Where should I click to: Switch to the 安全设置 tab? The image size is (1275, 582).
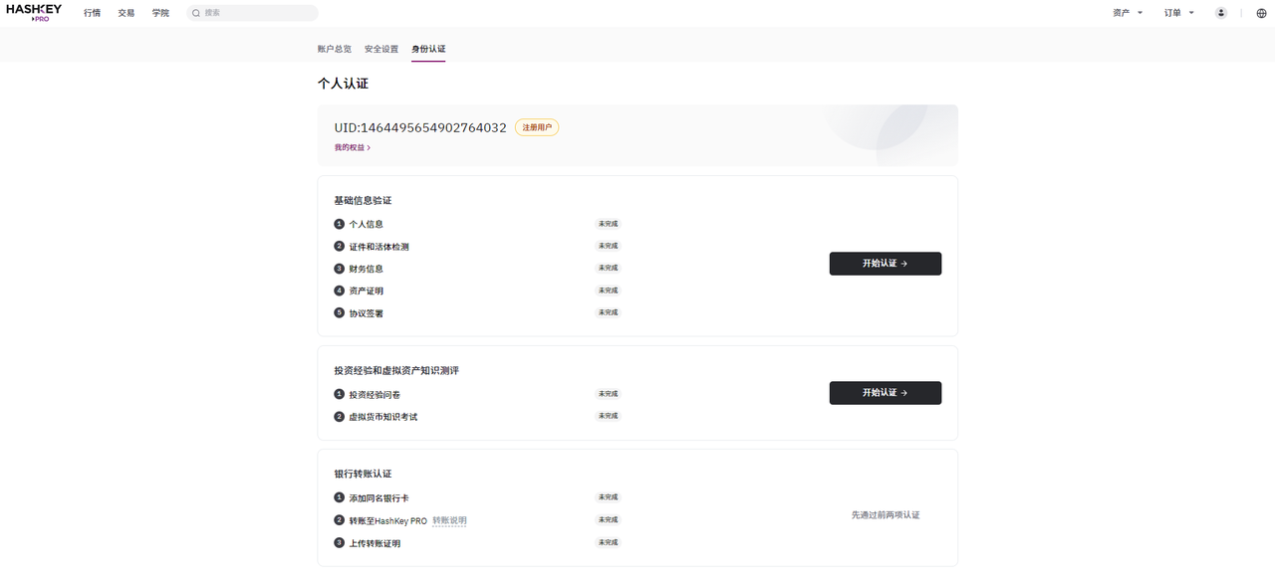pyautogui.click(x=382, y=49)
